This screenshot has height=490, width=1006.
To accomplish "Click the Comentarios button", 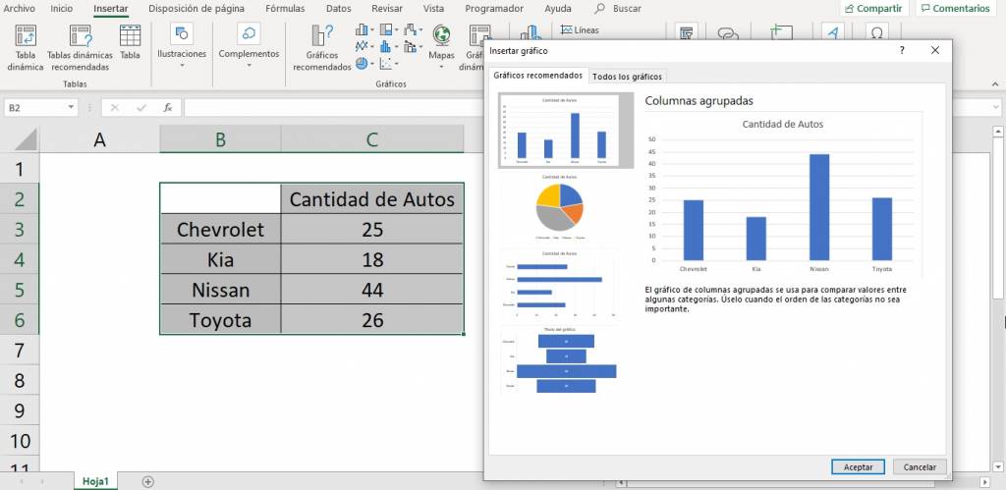I will click(956, 9).
